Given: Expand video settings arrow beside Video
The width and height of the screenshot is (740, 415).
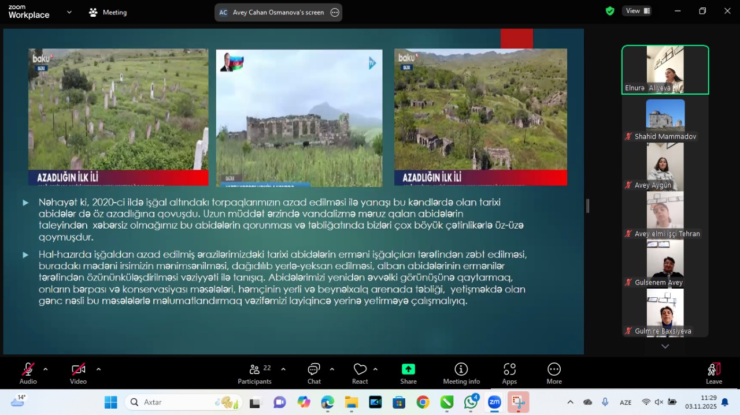Looking at the screenshot, I should (x=98, y=369).
